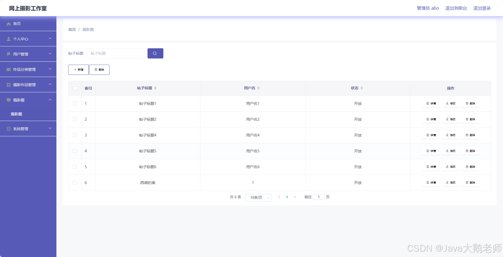The image size is (503, 257).
Task: Collapse the 摄影圈 menu chevron
Action: [x=50, y=100]
